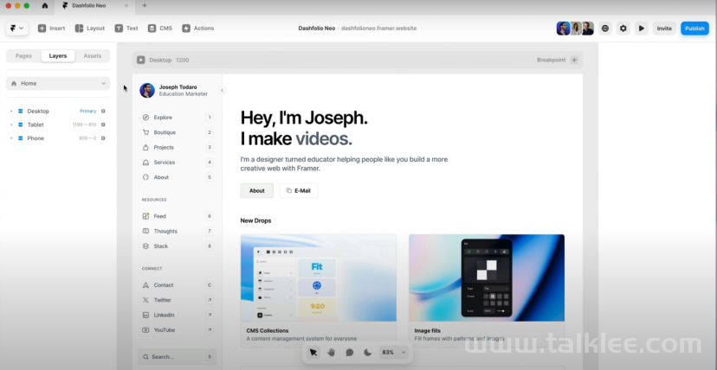Image resolution: width=717 pixels, height=370 pixels.
Task: Click the Services bell icon
Action: (145, 163)
